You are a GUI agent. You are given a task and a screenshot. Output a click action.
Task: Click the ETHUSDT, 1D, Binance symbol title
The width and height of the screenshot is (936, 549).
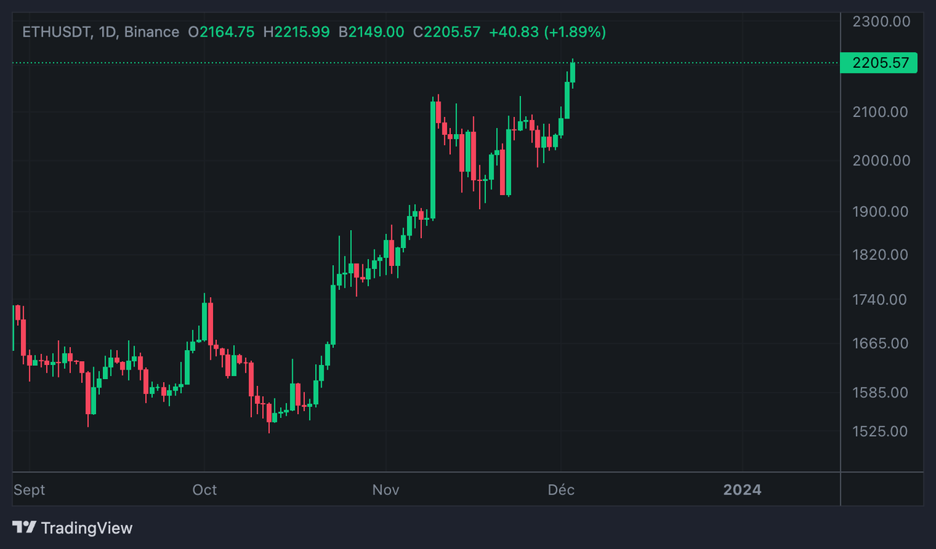click(101, 32)
